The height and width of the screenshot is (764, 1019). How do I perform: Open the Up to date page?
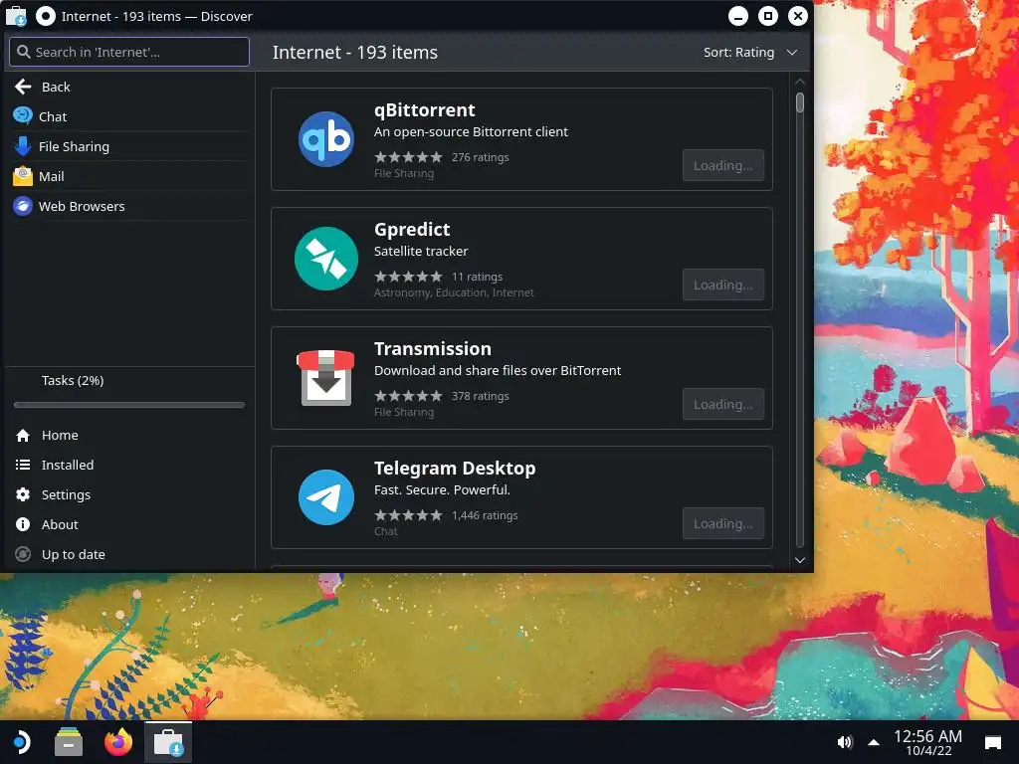click(x=129, y=555)
